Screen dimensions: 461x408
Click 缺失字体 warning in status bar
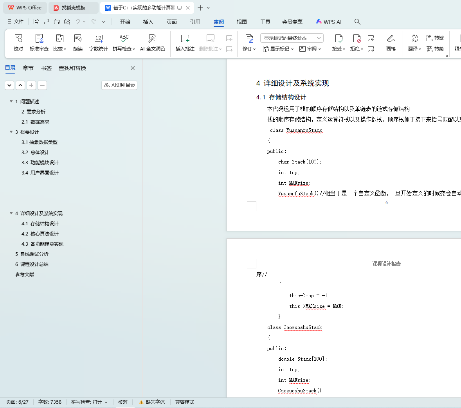(152, 402)
